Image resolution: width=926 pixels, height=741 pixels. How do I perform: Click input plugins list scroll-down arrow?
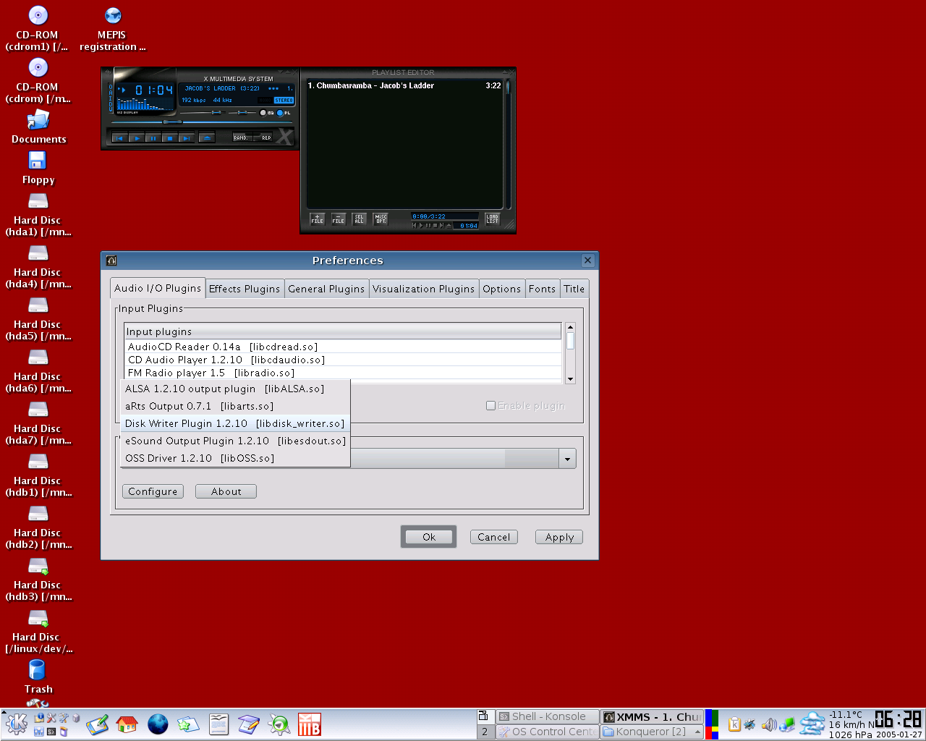coord(570,379)
